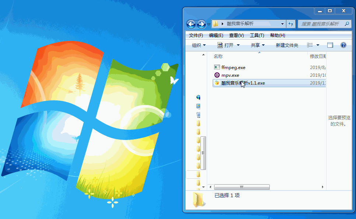Click the navigation pane scroll up arrow
Screen dimensions: 356x219
click(x=203, y=55)
